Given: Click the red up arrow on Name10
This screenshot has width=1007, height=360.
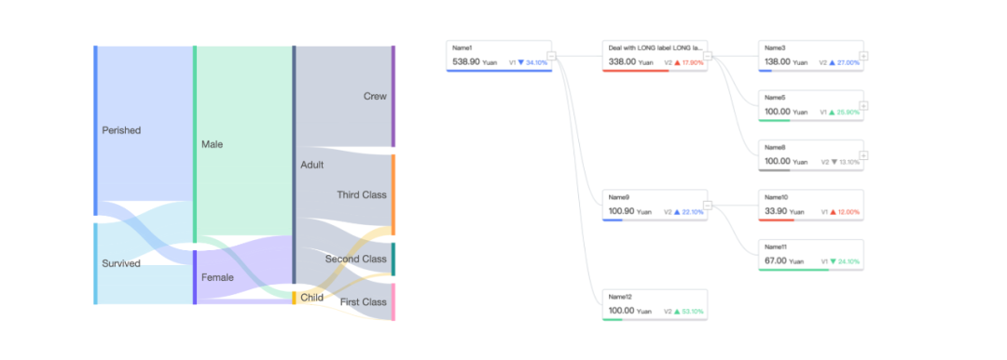Looking at the screenshot, I should point(833,212).
